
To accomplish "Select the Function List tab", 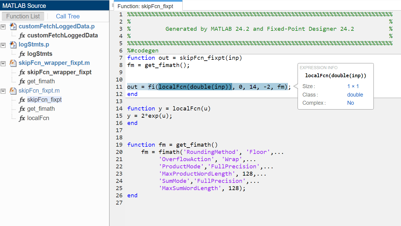I will 23,16.
